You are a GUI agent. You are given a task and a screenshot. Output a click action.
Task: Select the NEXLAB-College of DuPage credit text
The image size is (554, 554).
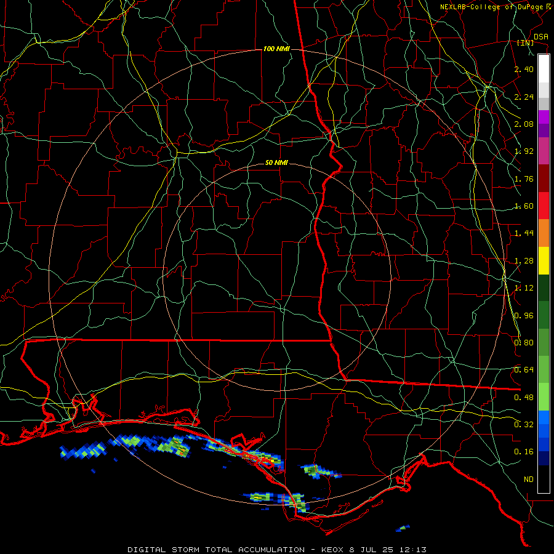[x=491, y=7]
